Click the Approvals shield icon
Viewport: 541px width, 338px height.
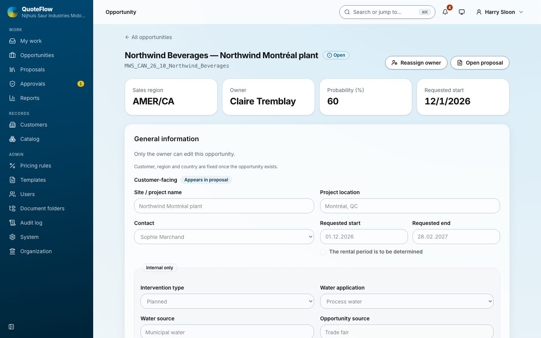coord(12,84)
